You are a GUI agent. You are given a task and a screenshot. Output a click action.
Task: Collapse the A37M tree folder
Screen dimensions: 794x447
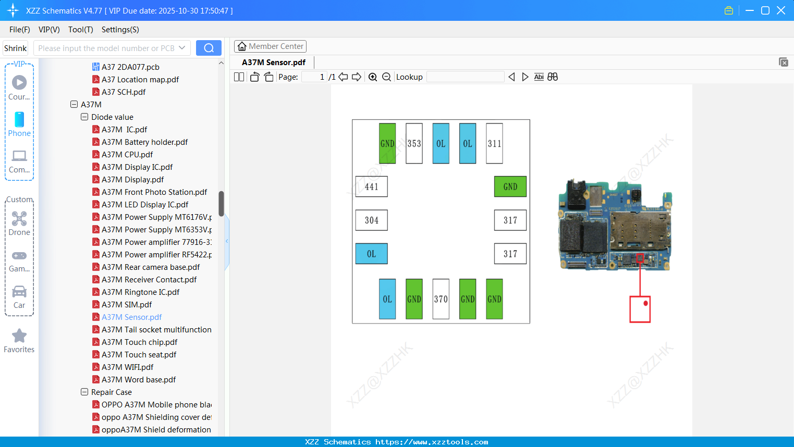point(74,104)
